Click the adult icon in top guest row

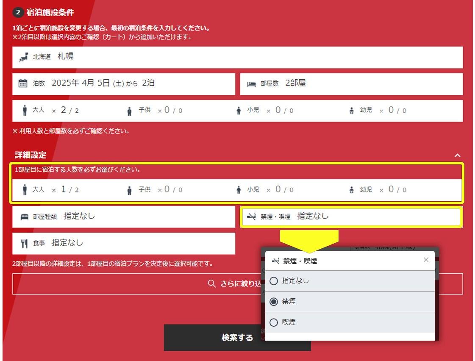pyautogui.click(x=25, y=111)
